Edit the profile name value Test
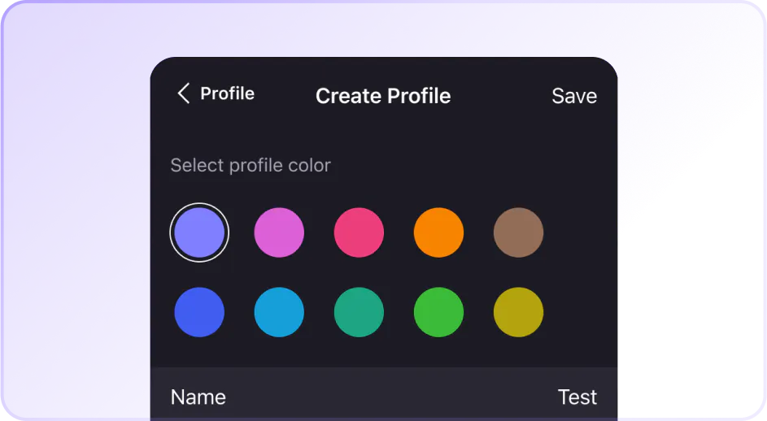 tap(577, 397)
